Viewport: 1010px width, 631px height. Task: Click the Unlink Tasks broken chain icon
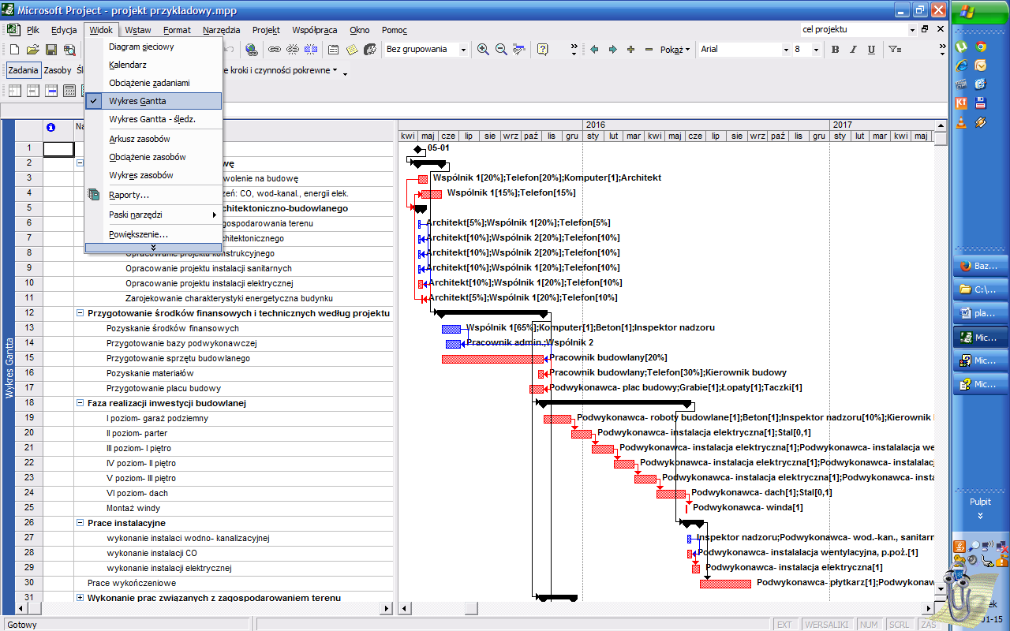[x=293, y=50]
